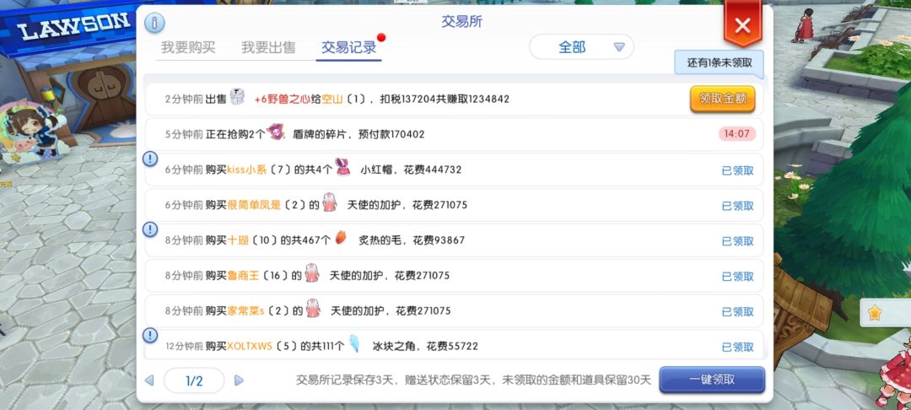Click exclamation icon on 十瑚 record

click(150, 229)
